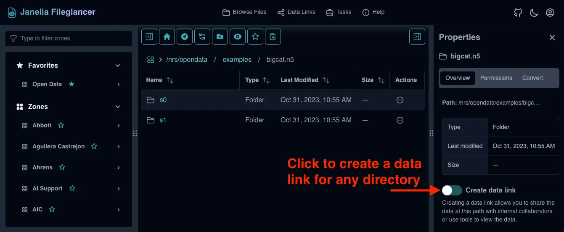Focus the filter zones input field
Screen dimensions: 564x232
[x=69, y=38]
